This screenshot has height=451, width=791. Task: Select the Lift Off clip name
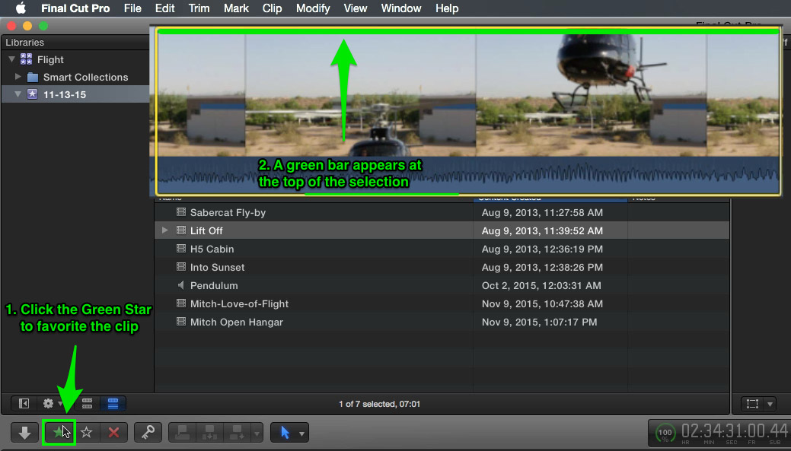click(206, 230)
